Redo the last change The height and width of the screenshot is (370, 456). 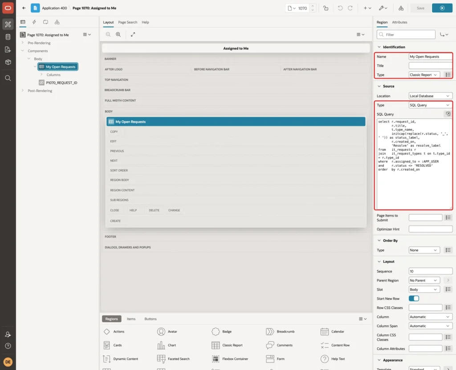coord(350,8)
